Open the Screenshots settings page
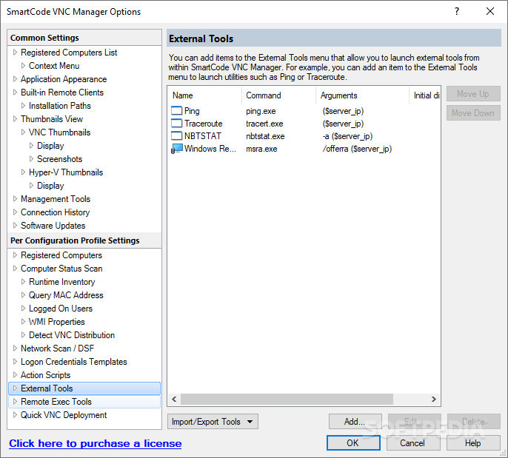Image resolution: width=508 pixels, height=458 pixels. coord(59,159)
